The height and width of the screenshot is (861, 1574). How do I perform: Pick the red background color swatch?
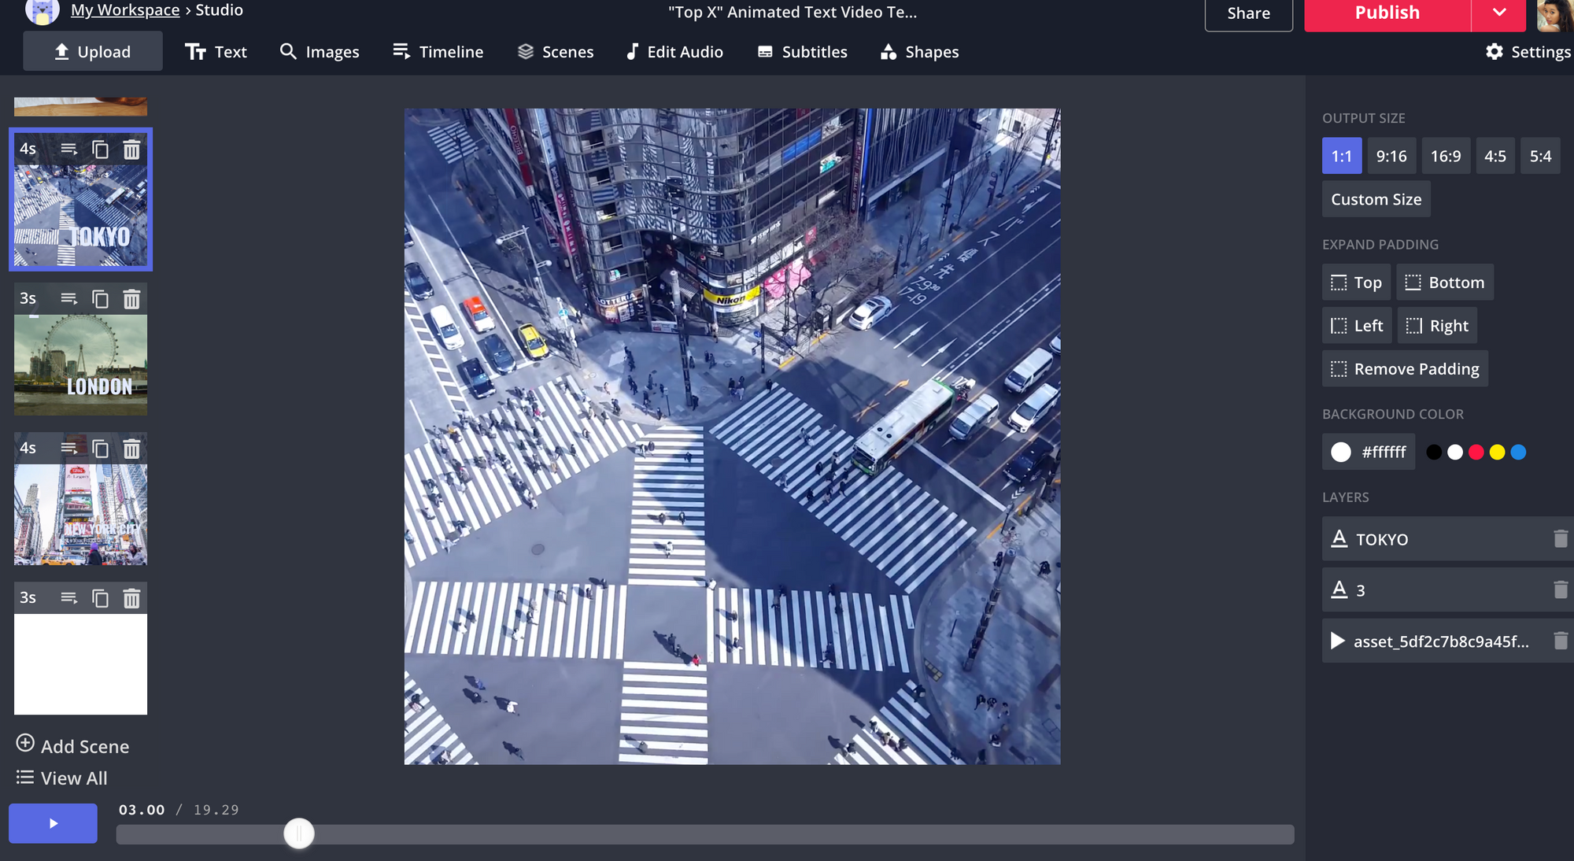(x=1476, y=452)
